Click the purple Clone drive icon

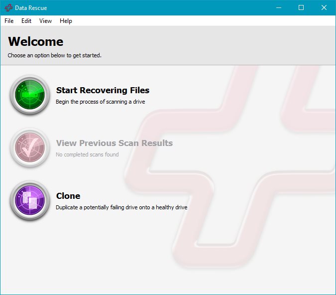(30, 200)
